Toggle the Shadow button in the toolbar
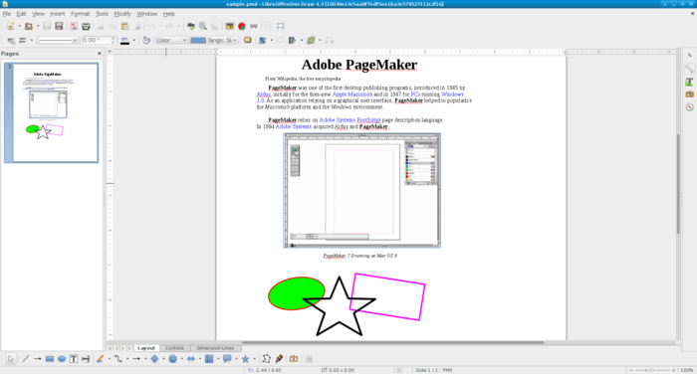This screenshot has height=374, width=697. (x=248, y=40)
